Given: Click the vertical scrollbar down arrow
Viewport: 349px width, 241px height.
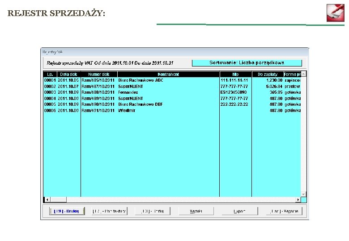Looking at the screenshot, I should pos(304,194).
